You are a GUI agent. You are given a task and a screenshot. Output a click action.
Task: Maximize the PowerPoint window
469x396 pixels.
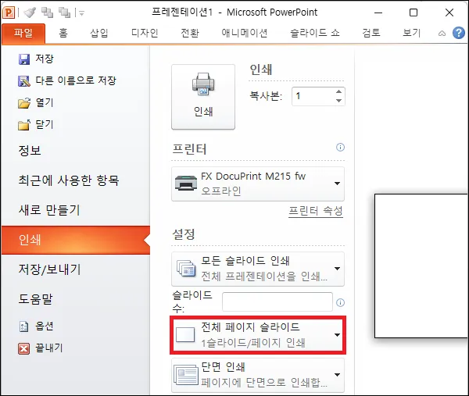(x=414, y=12)
